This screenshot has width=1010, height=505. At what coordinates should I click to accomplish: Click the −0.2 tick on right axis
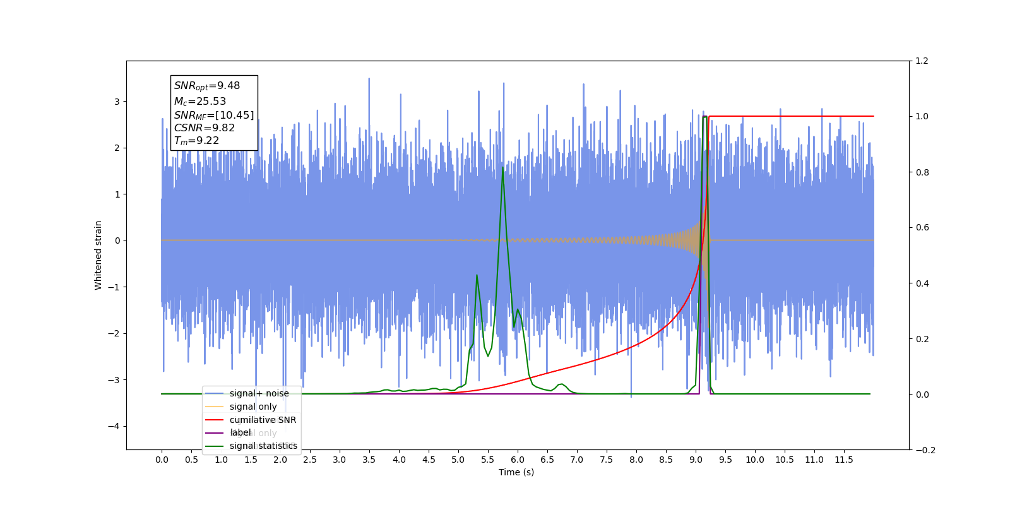pos(925,450)
